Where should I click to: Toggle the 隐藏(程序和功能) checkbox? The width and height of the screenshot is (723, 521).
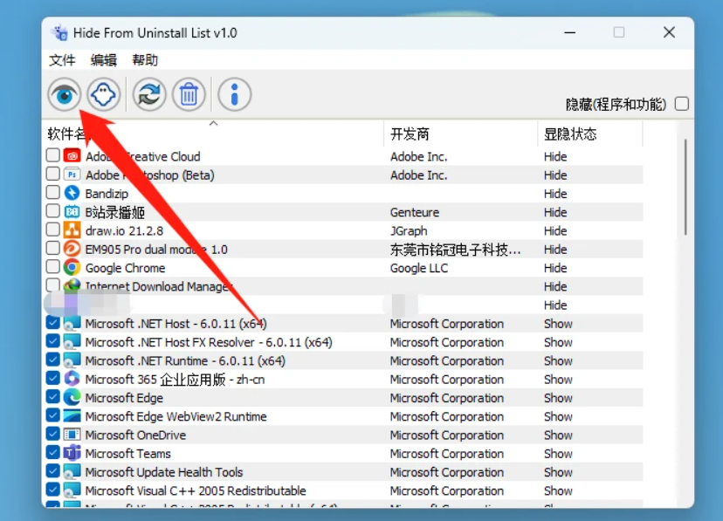click(682, 104)
